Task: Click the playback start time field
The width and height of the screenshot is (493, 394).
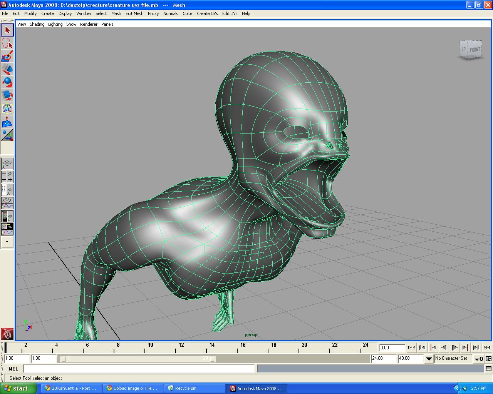Action: tap(44, 358)
